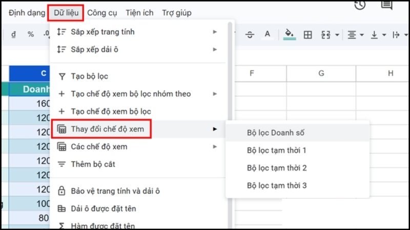This screenshot has height=230, width=410.
Task: Click vertical align icon
Action: click(374, 34)
